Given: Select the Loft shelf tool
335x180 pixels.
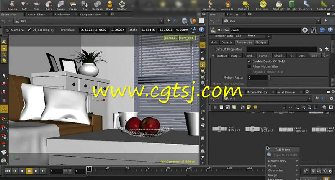Looking at the screenshot, I should 24,5.
